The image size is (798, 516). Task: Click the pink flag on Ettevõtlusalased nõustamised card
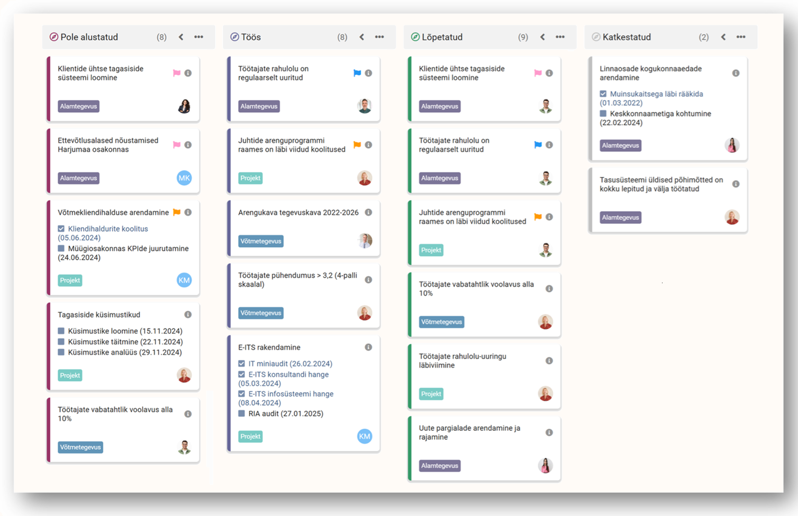[177, 145]
